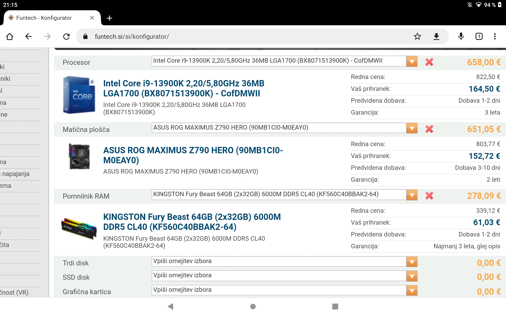Image resolution: width=506 pixels, height=316 pixels.
Task: Open the Trdi disk dropdown arrow
Action: click(x=412, y=262)
